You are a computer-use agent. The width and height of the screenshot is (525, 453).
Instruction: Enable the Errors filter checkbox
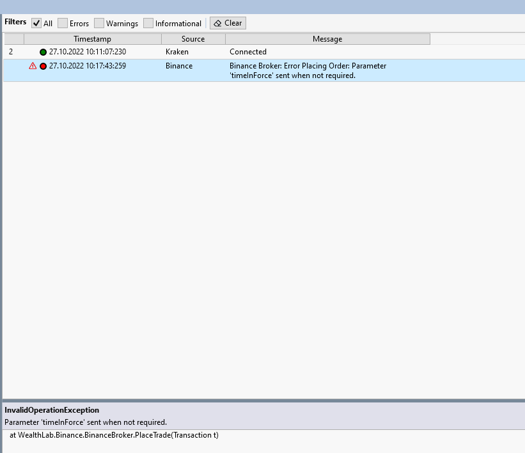click(x=63, y=23)
